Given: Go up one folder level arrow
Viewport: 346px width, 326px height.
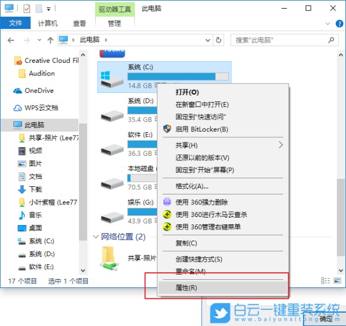Looking at the screenshot, I should [50, 40].
